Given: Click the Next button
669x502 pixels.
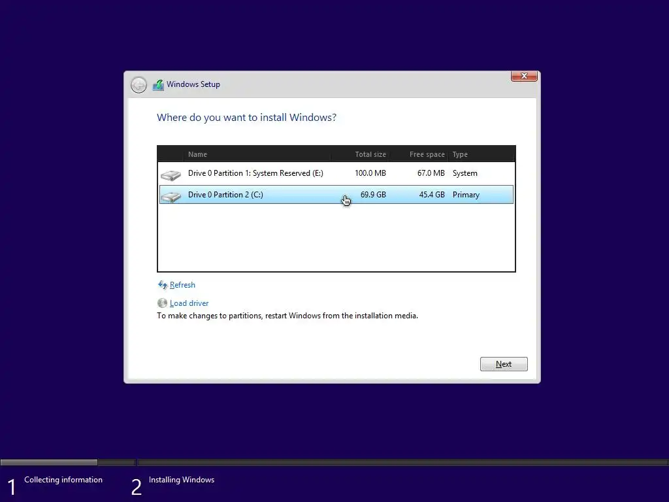Looking at the screenshot, I should tap(504, 364).
